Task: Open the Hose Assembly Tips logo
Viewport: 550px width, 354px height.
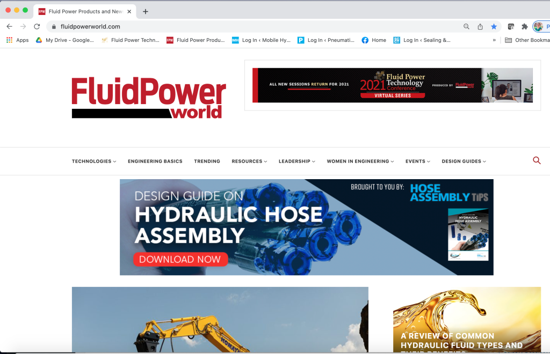Action: [x=449, y=193]
